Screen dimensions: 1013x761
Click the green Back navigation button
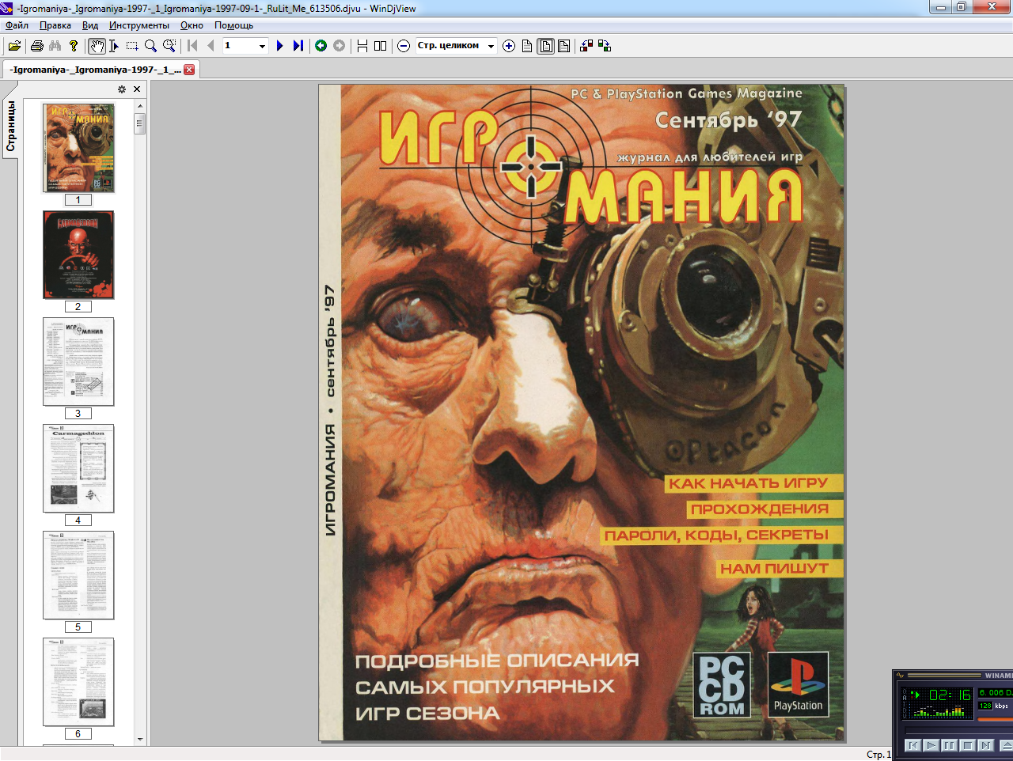pyautogui.click(x=321, y=46)
